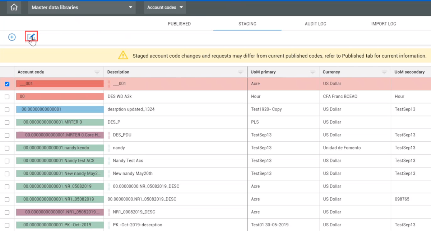Click the yellow warning triangle icon
Viewport: 431px width, 231px height.
point(123,56)
